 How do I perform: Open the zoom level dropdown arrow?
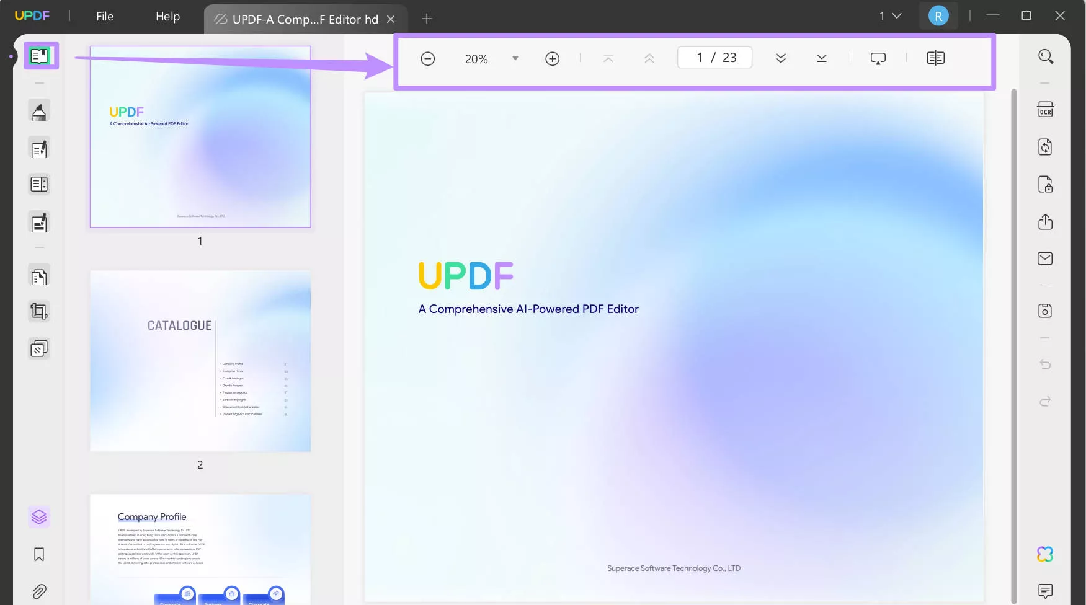[x=515, y=58]
